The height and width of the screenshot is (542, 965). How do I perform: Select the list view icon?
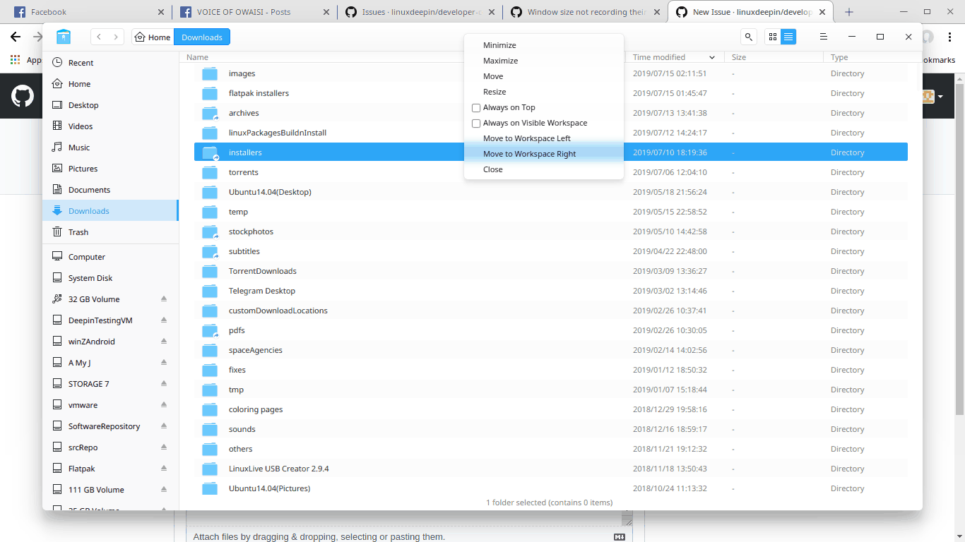tap(789, 36)
